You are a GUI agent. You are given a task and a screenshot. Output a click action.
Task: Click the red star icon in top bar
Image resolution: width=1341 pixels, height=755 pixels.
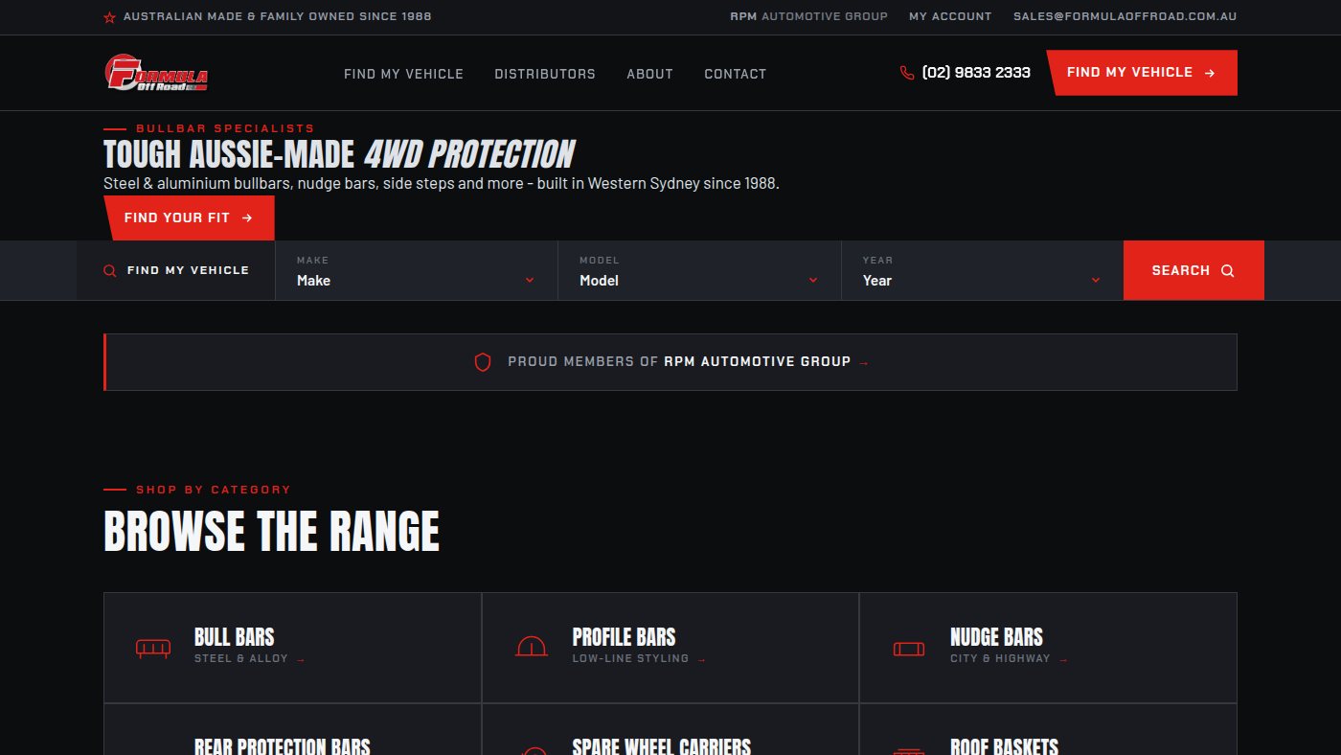click(109, 17)
